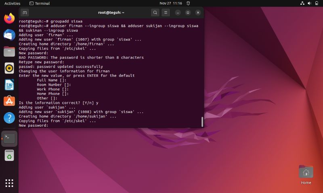Open the Files manager in the dock
Viewport: 323px width, 193px height.
click(x=9, y=51)
